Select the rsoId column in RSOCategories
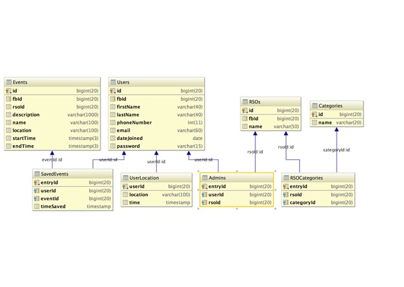 click(318, 195)
